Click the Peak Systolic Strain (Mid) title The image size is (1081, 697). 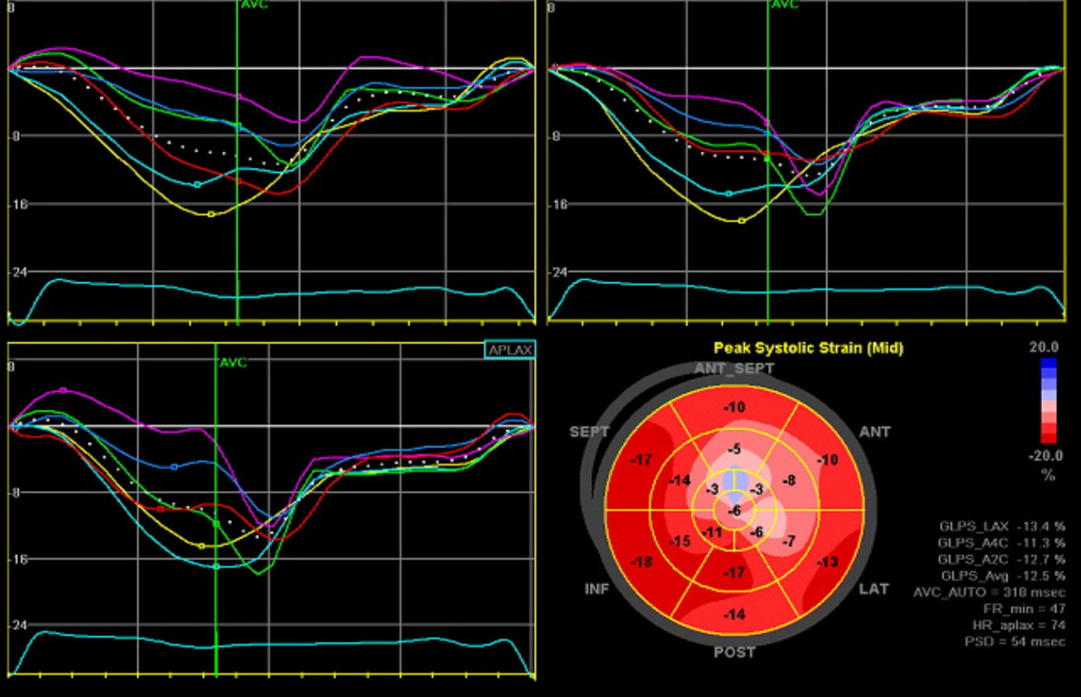808,348
